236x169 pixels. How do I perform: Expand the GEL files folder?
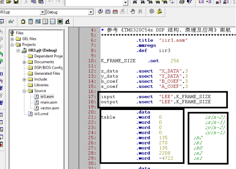pyautogui.click(x=12, y=39)
